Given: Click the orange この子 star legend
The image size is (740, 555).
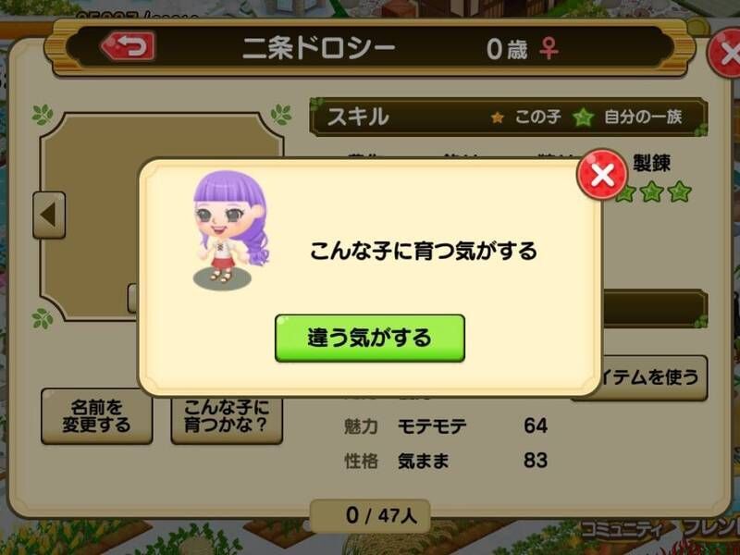Looking at the screenshot, I should [525, 117].
